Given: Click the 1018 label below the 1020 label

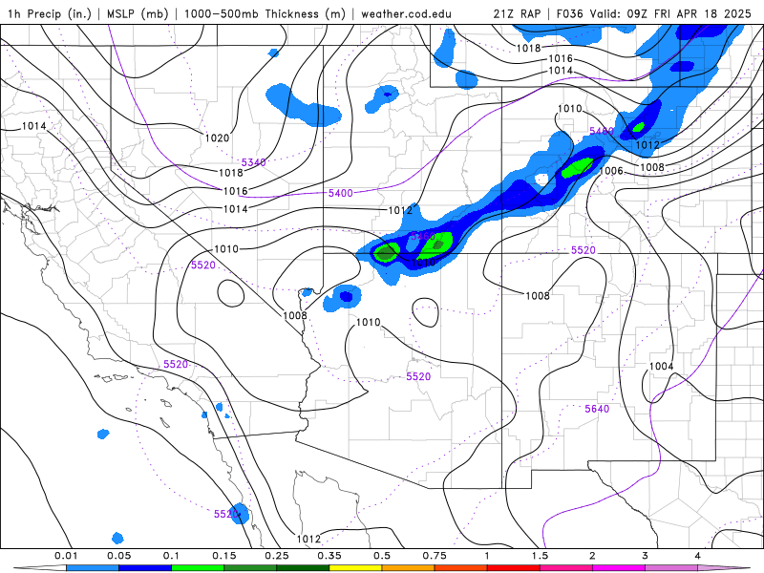Looking at the screenshot, I should point(231,173).
